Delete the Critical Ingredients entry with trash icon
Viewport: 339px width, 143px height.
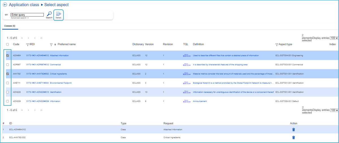click(x=293, y=137)
